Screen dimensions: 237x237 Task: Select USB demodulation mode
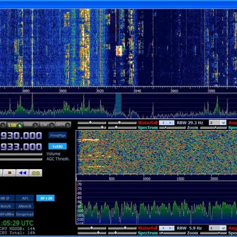[x=31, y=125]
